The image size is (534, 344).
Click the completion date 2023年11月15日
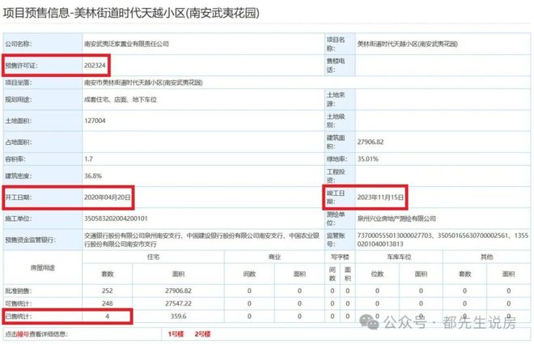[380, 197]
